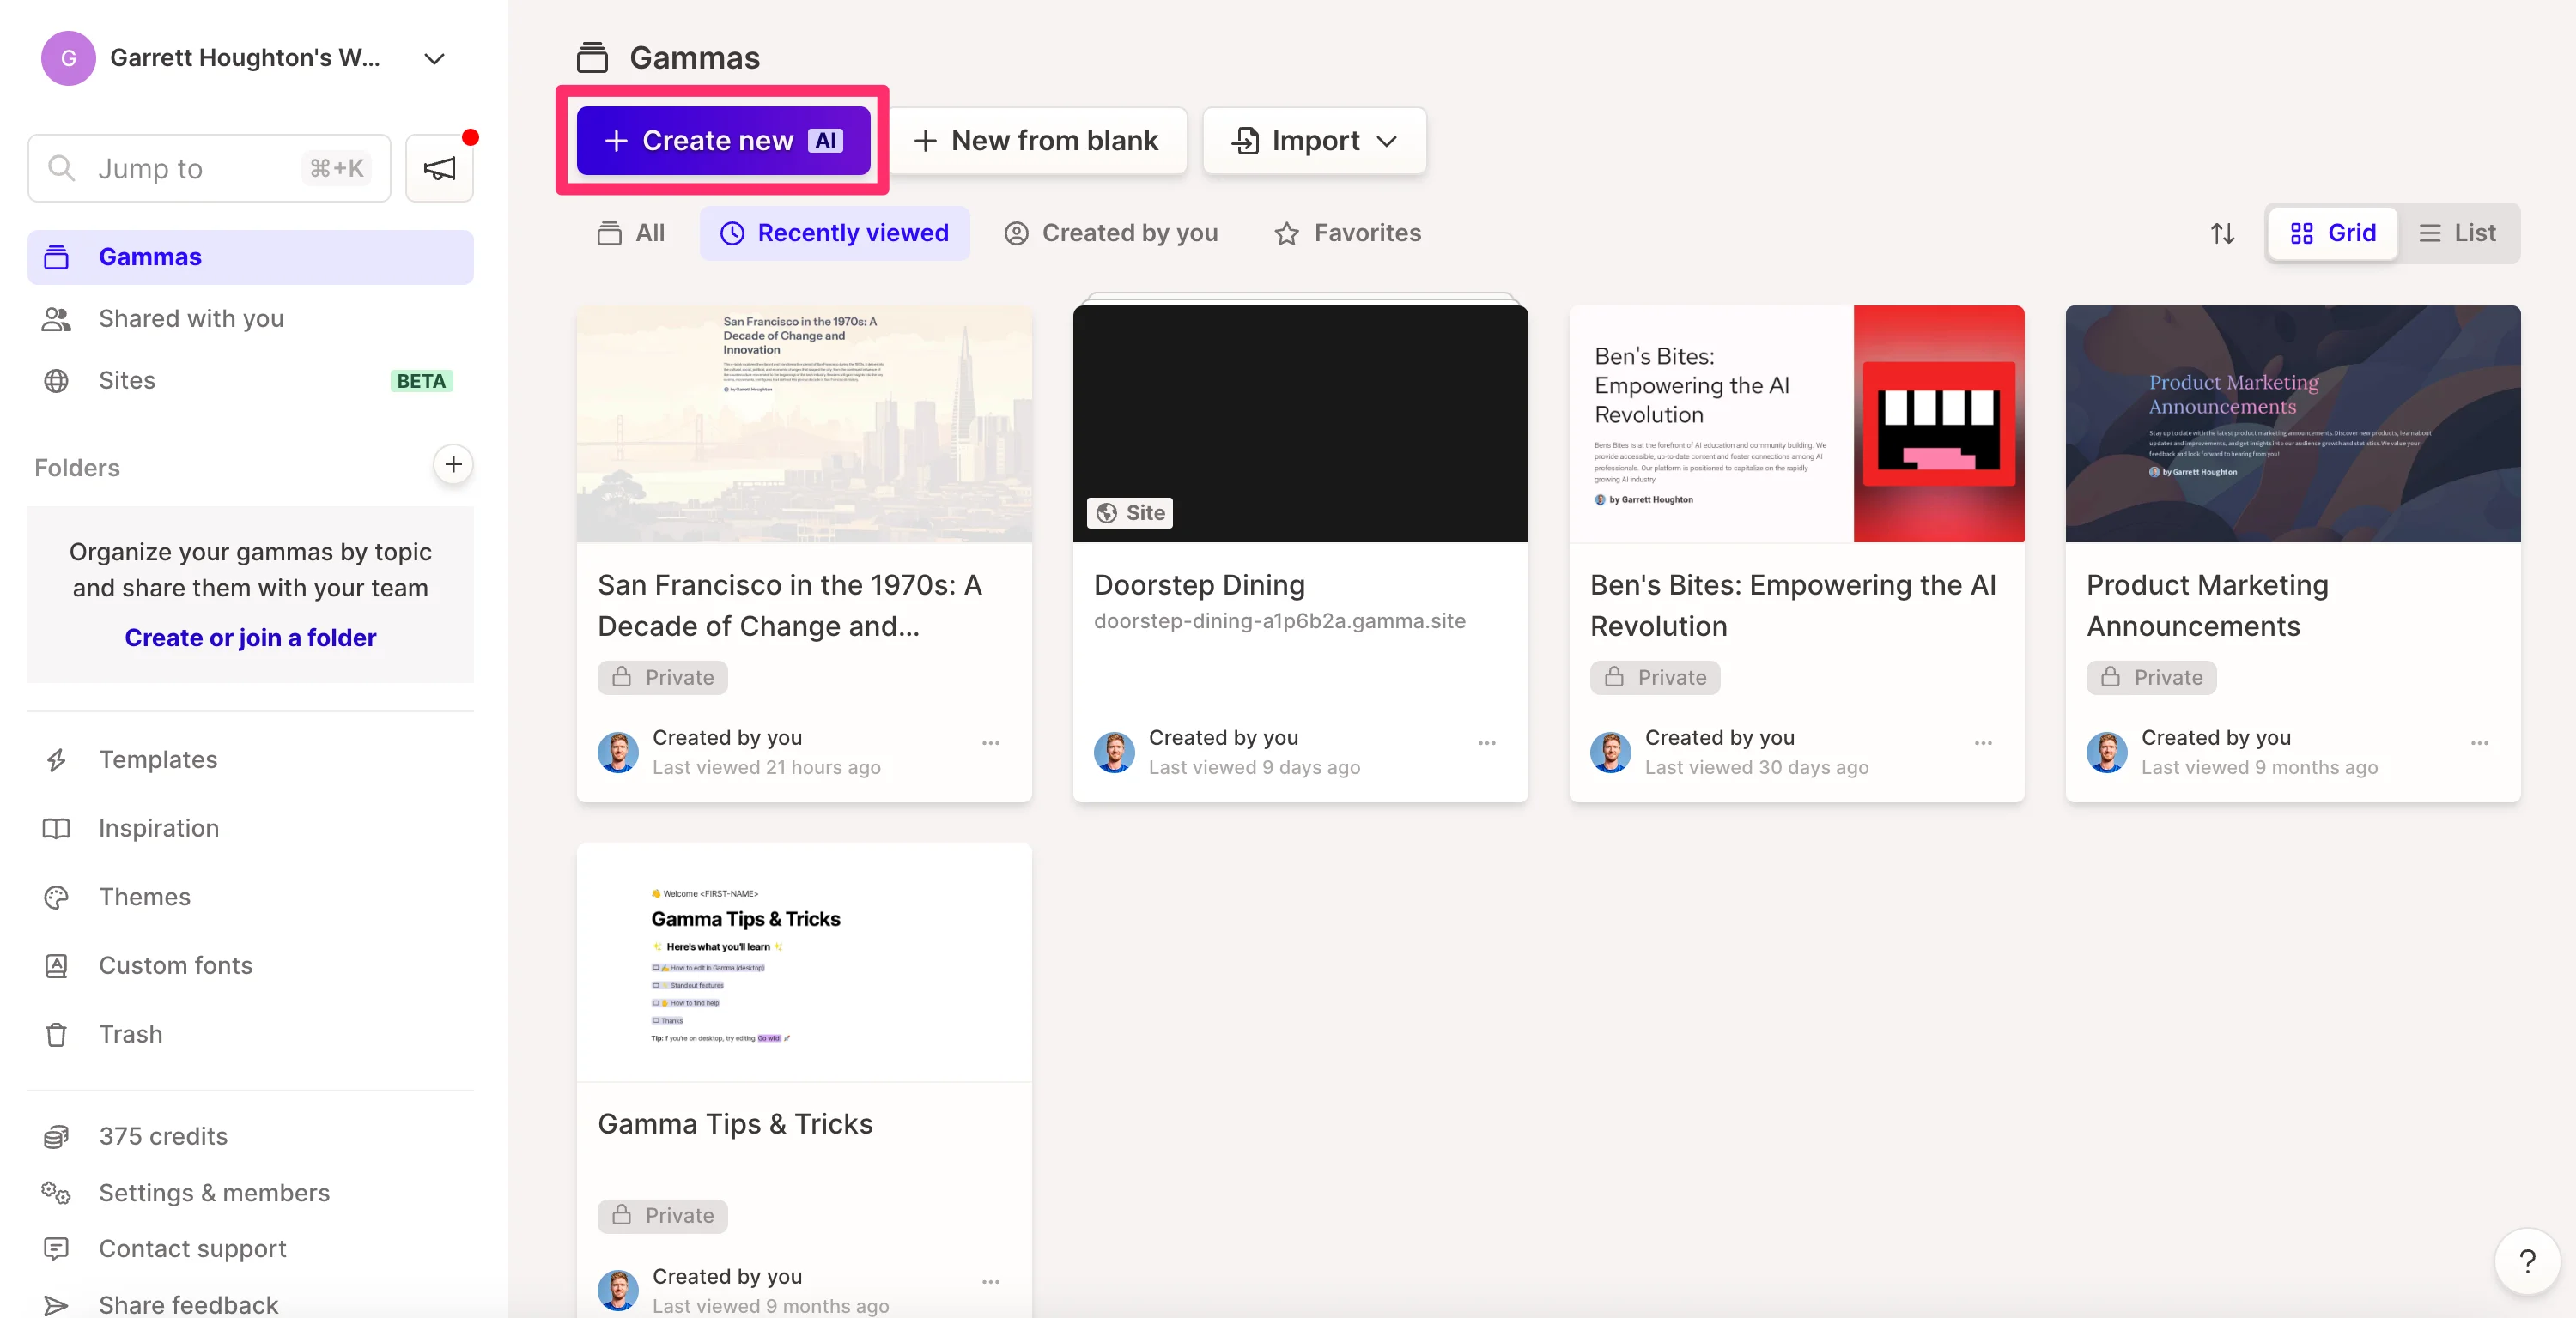Filter by Favorites
Screen dimensions: 2576x1318
[1347, 233]
